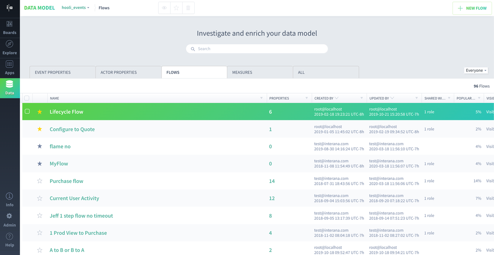This screenshot has width=494, height=255.
Task: Expand the chevron next to Updated By
Action: (x=392, y=98)
